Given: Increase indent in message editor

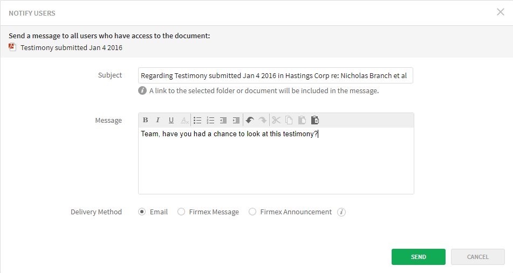Looking at the screenshot, I should point(236,120).
